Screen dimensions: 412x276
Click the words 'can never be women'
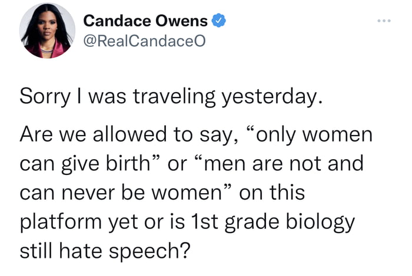pos(121,193)
